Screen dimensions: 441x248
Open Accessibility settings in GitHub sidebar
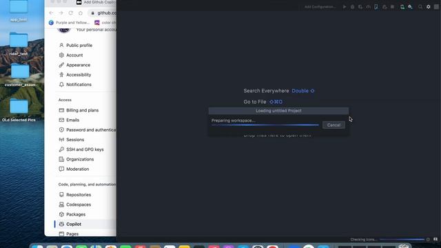coord(75,75)
